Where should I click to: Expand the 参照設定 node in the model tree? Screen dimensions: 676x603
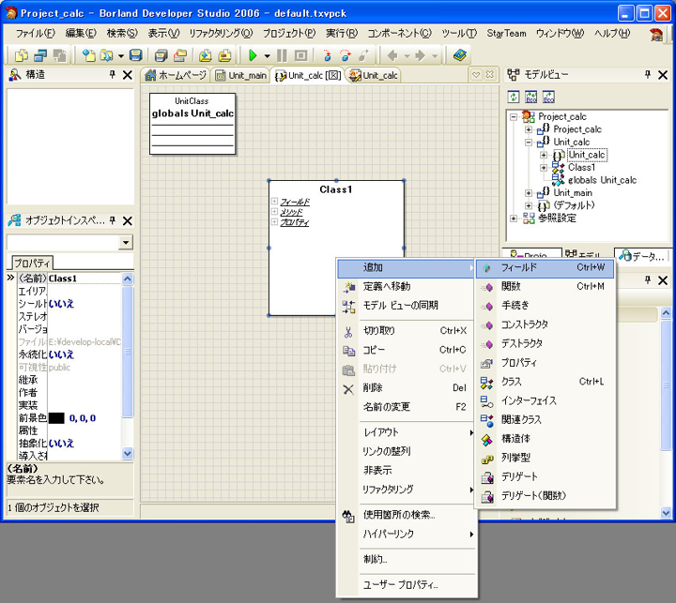tap(513, 219)
